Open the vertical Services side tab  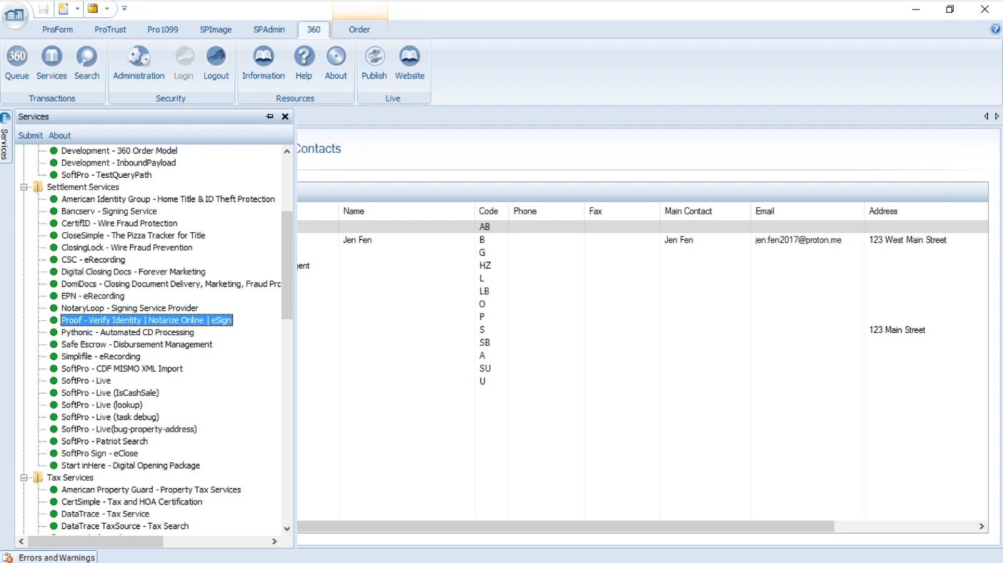6,138
